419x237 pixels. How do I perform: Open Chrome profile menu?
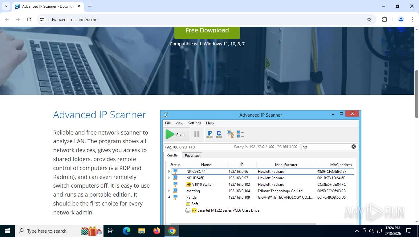pos(401,19)
